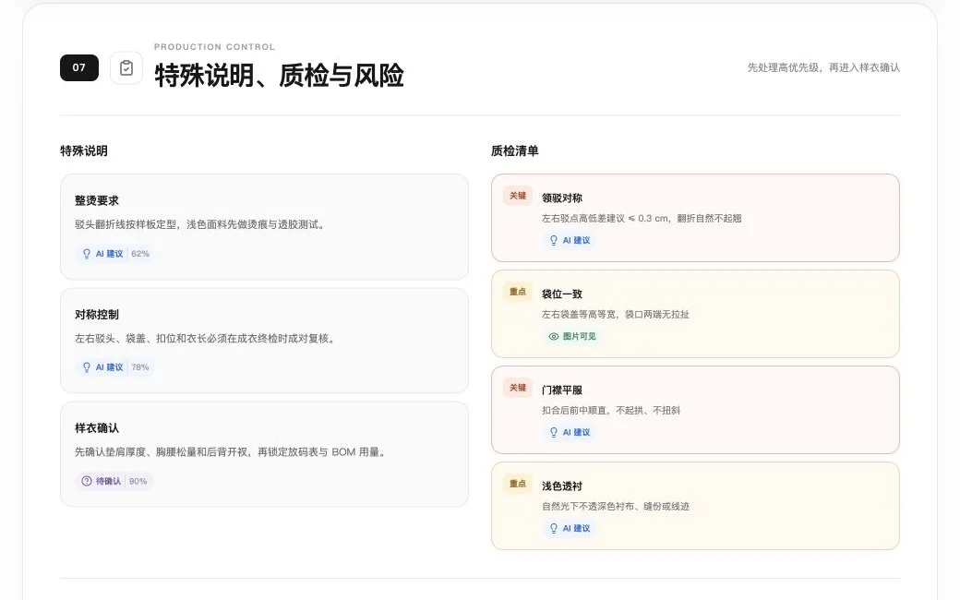Click the hint text 先处理高优先级，再进入样衣确认
960x600 pixels.
pyautogui.click(x=823, y=68)
